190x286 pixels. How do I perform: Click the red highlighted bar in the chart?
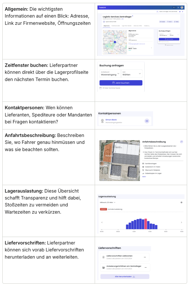pyautogui.click(x=146, y=224)
